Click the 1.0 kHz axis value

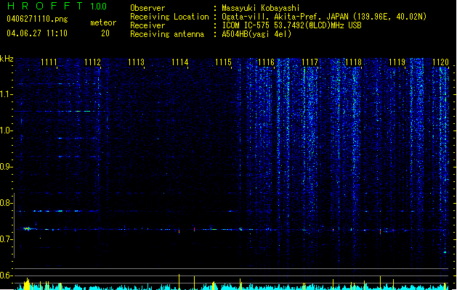(x=6, y=130)
